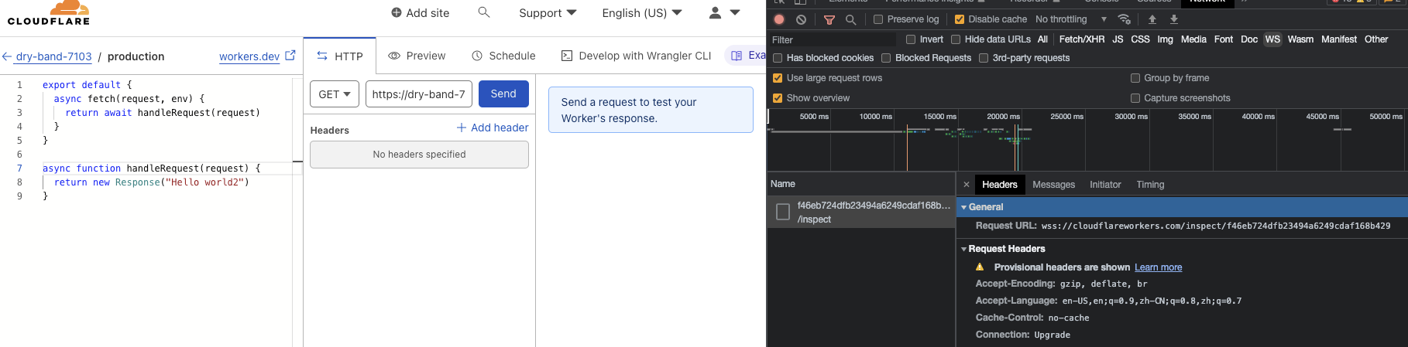Enable Capture screenshots
Screen dimensions: 1408x347
[x=1135, y=98]
